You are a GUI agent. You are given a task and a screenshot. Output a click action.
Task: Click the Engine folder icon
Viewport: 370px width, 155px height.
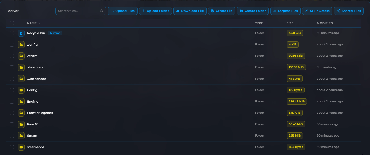pyautogui.click(x=21, y=102)
